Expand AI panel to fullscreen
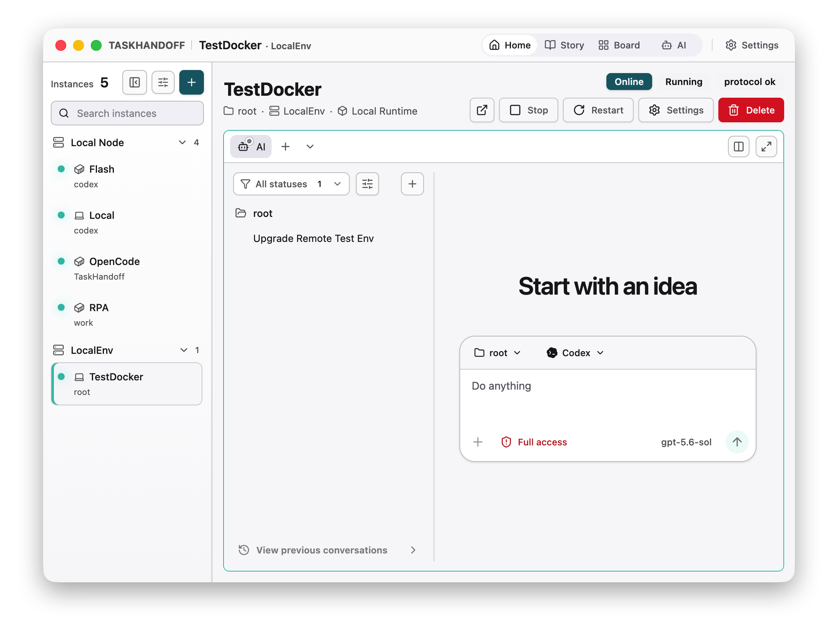The width and height of the screenshot is (838, 640). (766, 147)
